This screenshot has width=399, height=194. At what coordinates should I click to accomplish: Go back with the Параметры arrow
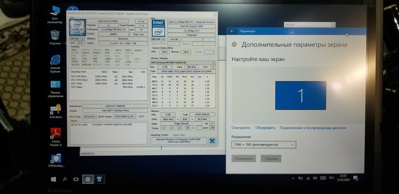232,31
